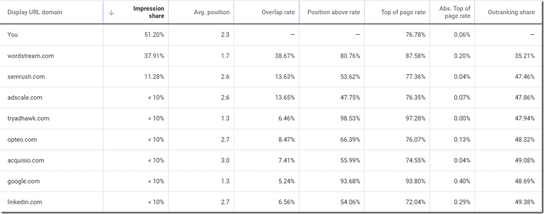Select the acquisio.com domain name
The width and height of the screenshot is (544, 214).
tap(26, 160)
